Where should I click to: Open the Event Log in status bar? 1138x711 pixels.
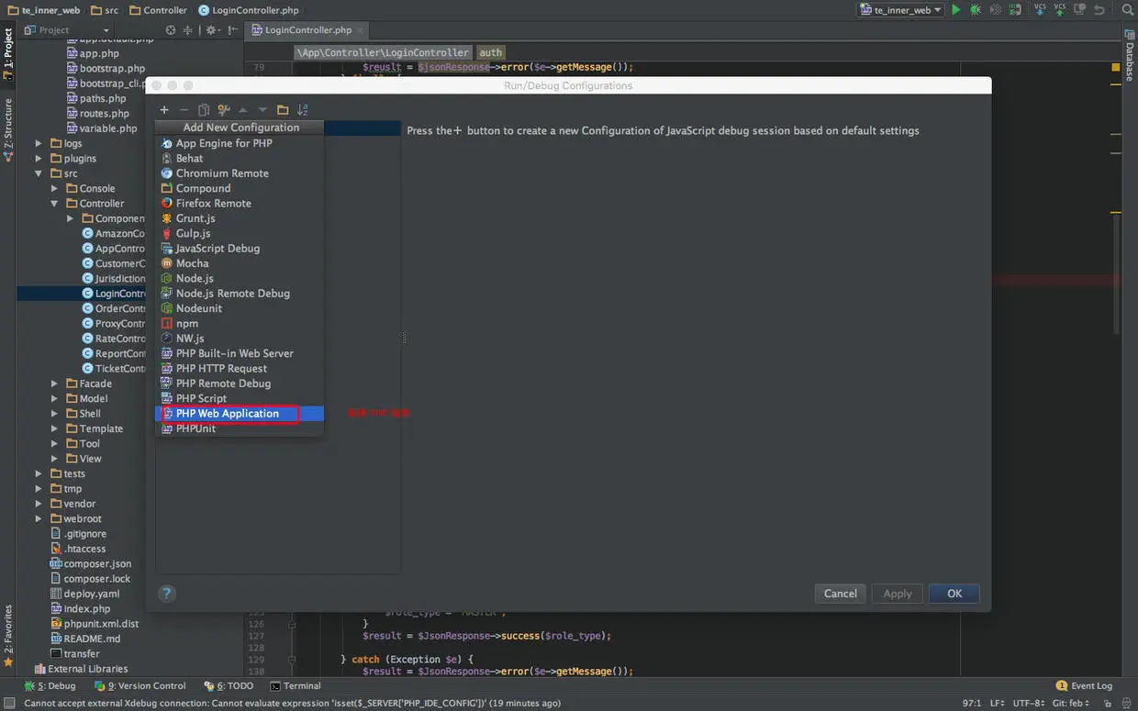pos(1084,685)
